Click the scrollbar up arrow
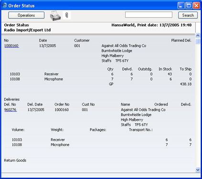This screenshot has width=202, height=179. (x=198, y=35)
